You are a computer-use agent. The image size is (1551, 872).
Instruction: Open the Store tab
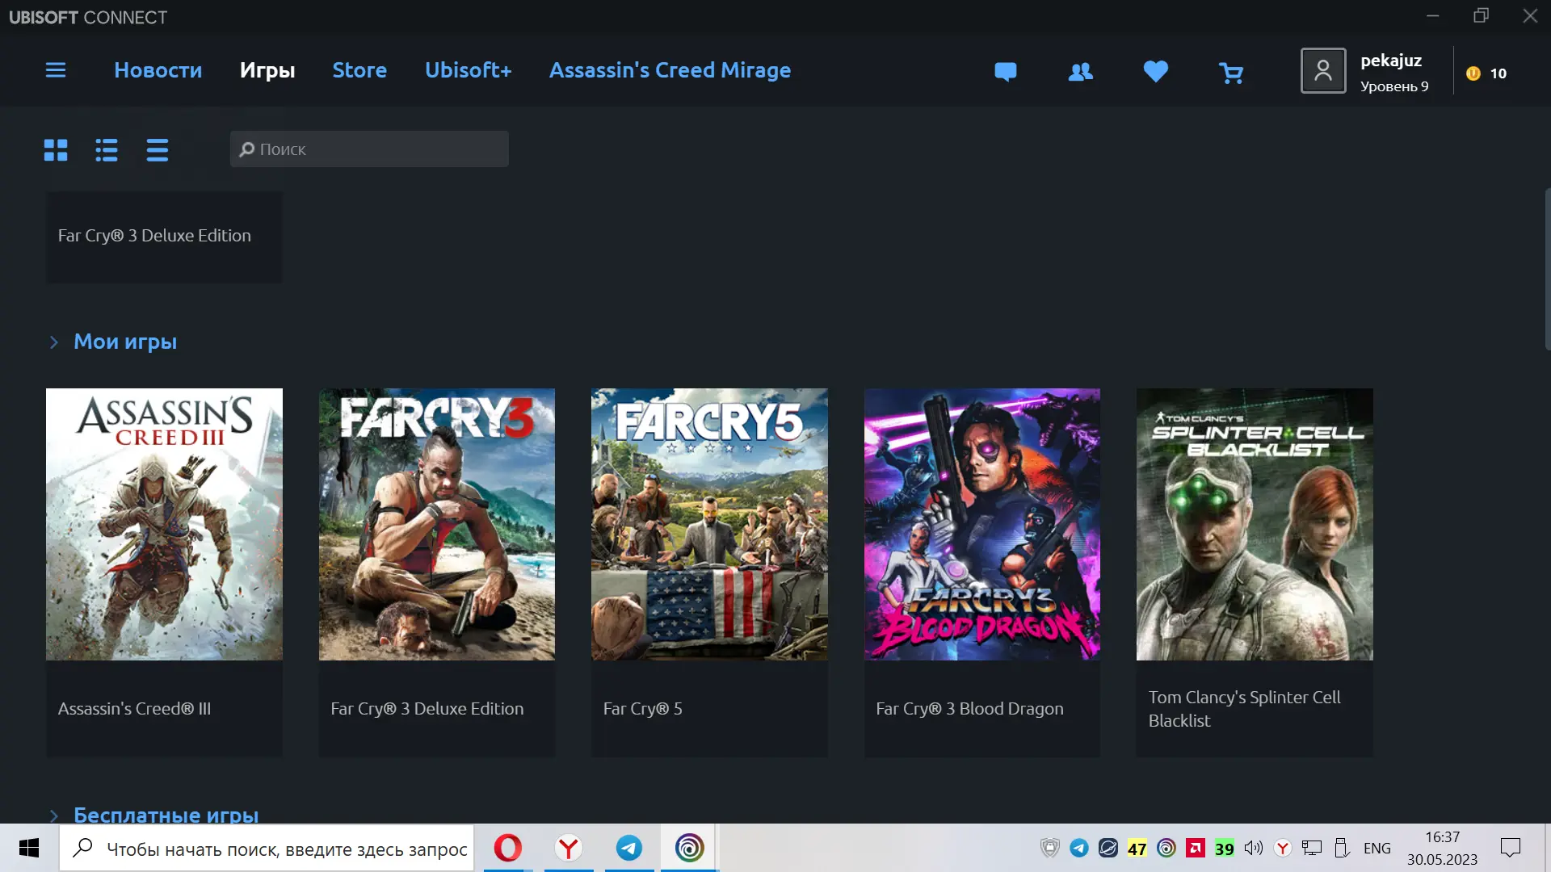coord(359,70)
